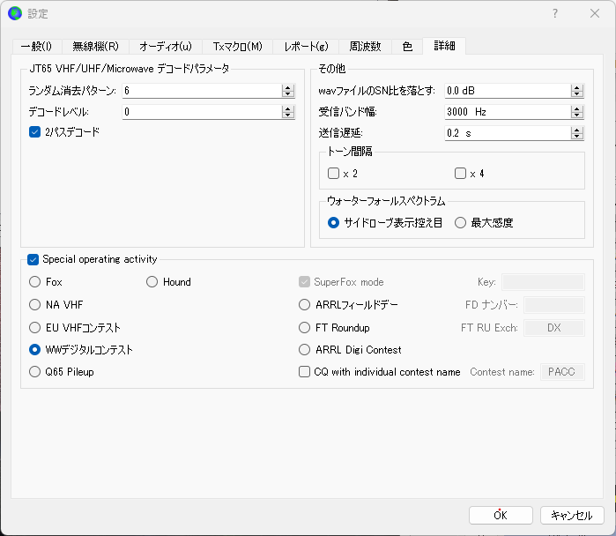Click the デコードレベル input field
616x536 pixels.
pos(202,112)
